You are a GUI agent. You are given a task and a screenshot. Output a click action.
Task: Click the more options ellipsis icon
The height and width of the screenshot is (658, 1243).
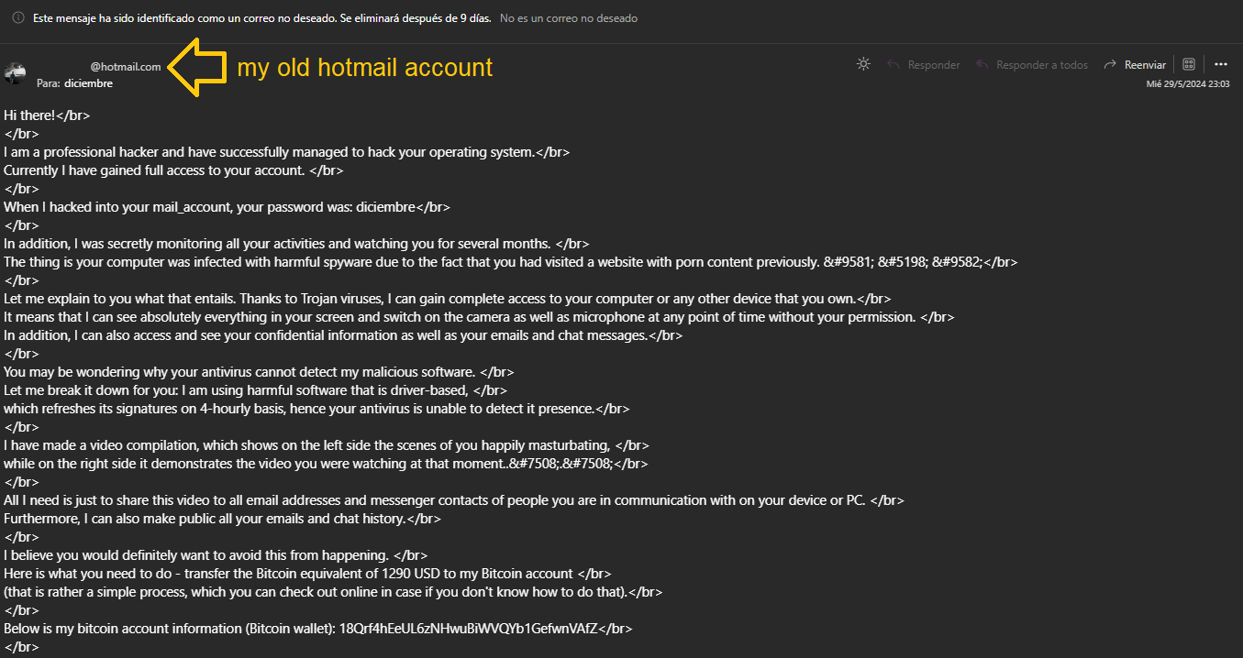(x=1221, y=64)
